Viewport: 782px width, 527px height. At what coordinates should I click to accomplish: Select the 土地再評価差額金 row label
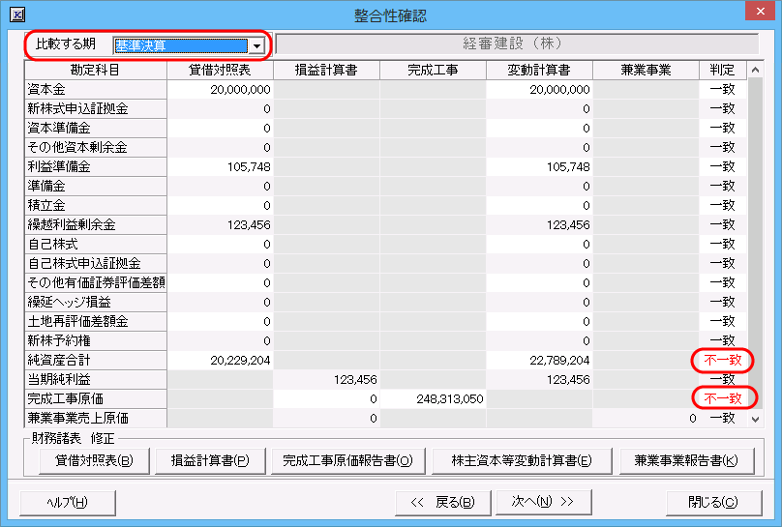pos(95,322)
